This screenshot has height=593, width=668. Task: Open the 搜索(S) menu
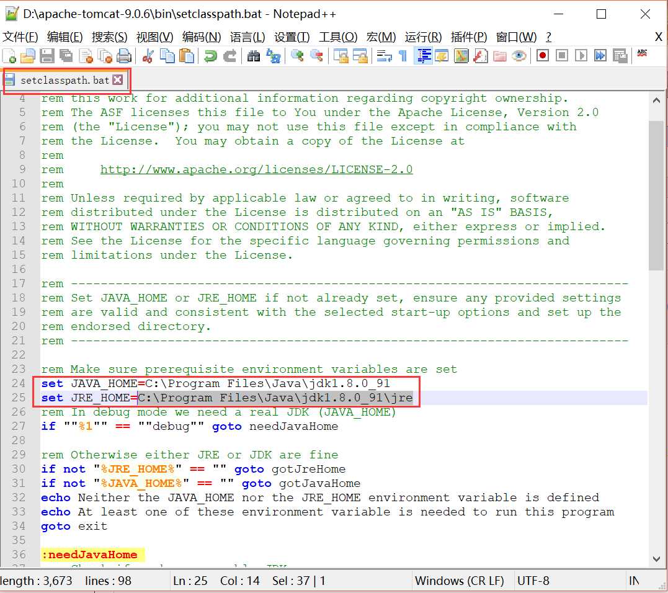pyautogui.click(x=110, y=37)
